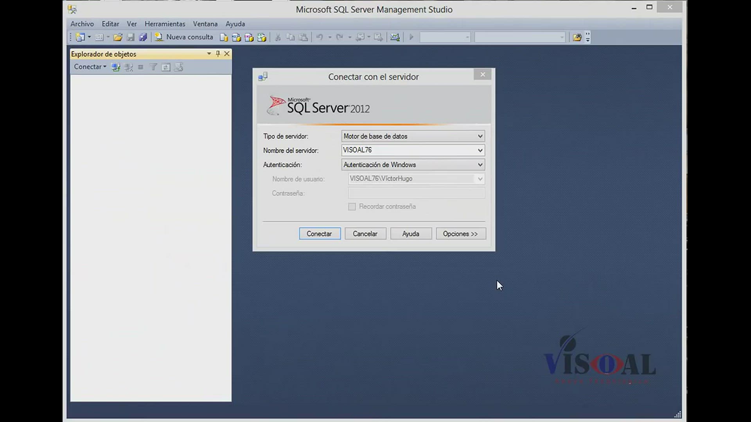751x422 pixels.
Task: Open the Undo history dropdown arrow
Action: pos(330,37)
